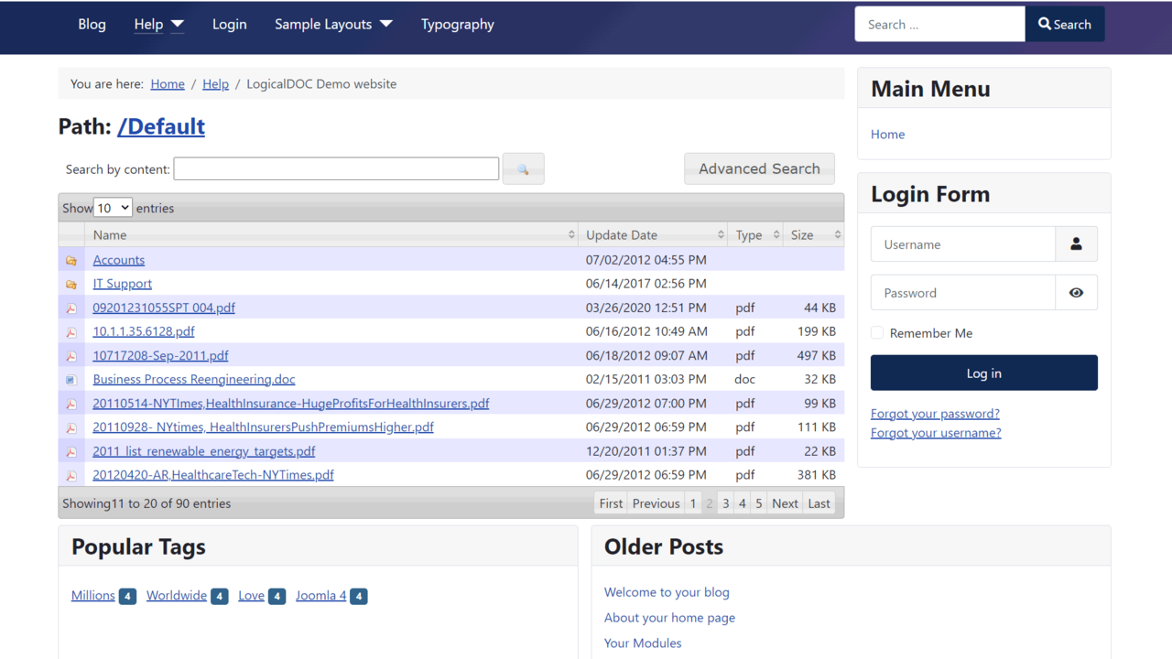Click the PDF icon beside 2011_list_renewable_energy_targets.pdf
Viewport: 1172px width, 659px height.
(71, 451)
